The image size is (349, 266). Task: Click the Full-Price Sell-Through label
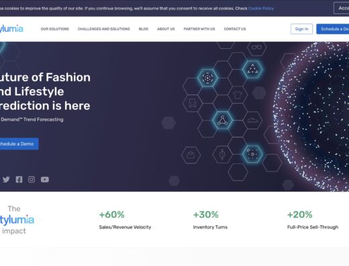(x=313, y=227)
